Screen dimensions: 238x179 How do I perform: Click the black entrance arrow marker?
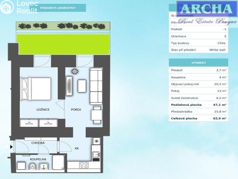pos(11,147)
